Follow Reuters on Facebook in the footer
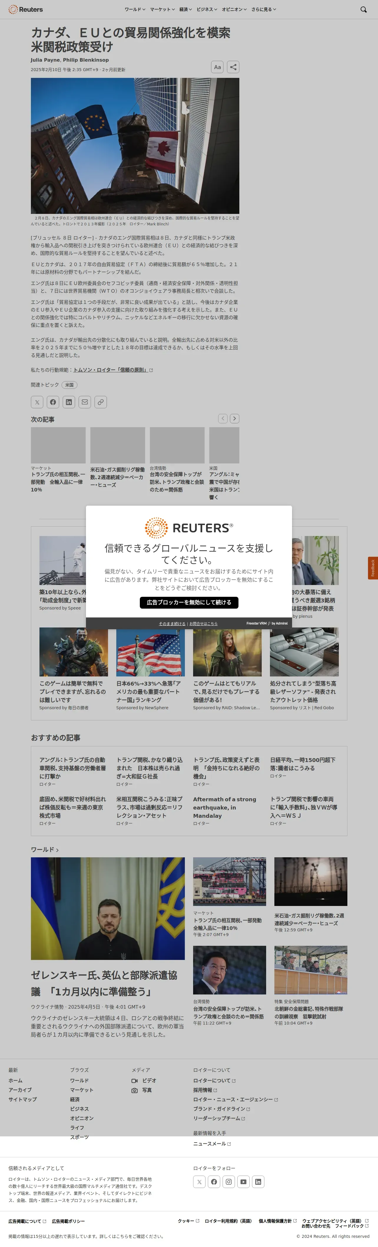378x1247 pixels. [214, 1182]
